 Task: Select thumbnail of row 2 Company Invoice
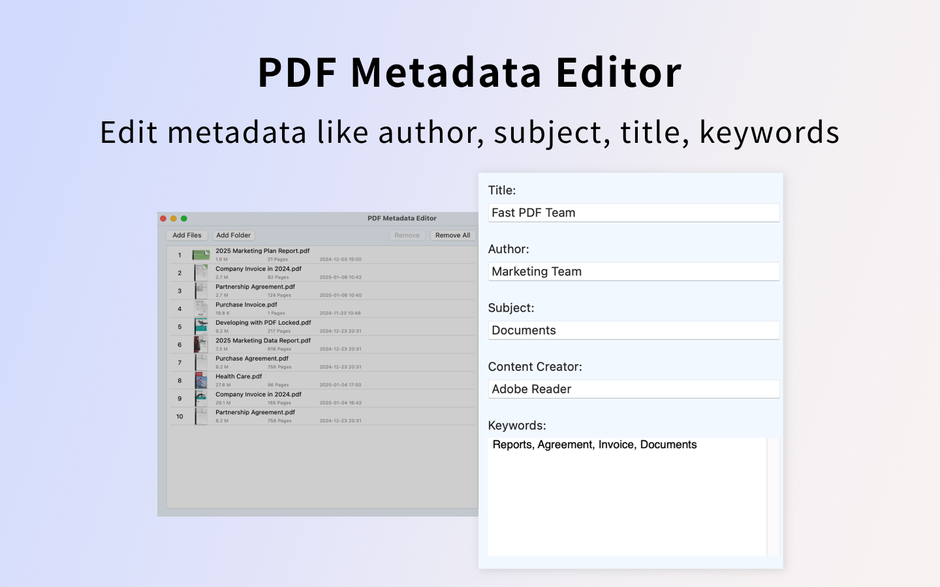click(x=201, y=273)
